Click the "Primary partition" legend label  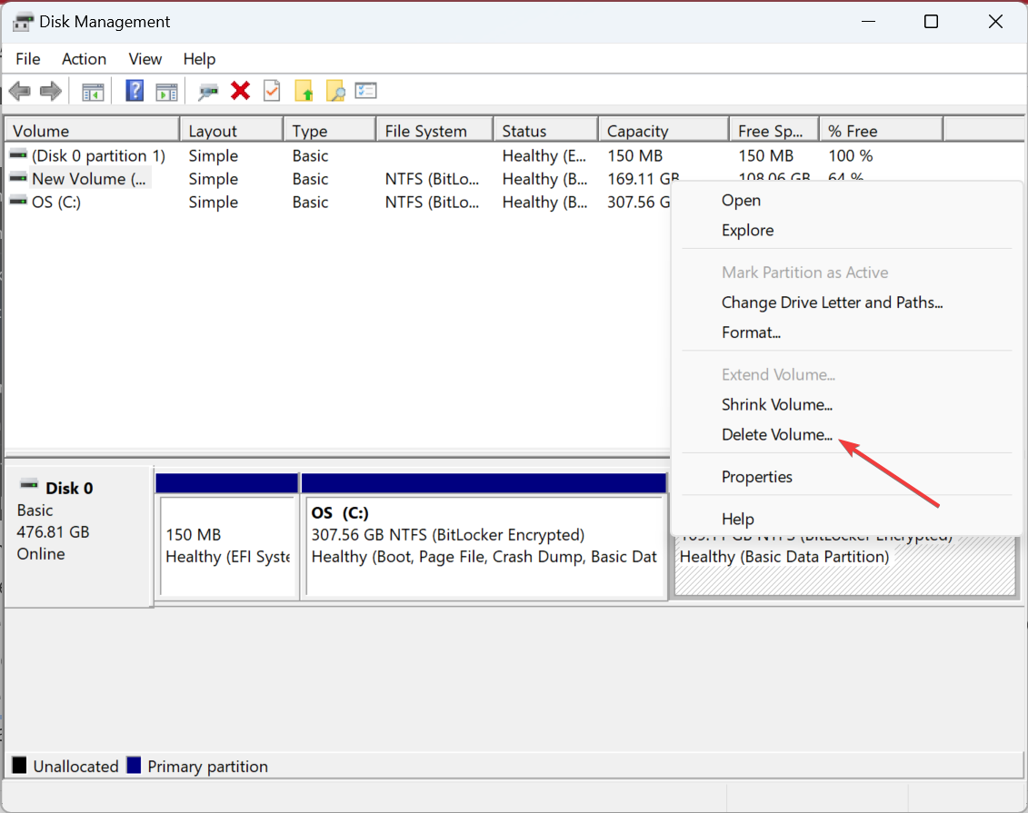coord(208,767)
